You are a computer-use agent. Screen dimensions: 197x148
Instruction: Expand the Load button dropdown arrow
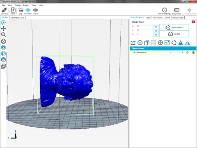(x=17, y=11)
